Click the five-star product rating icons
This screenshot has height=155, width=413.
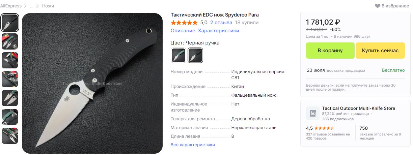[184, 23]
